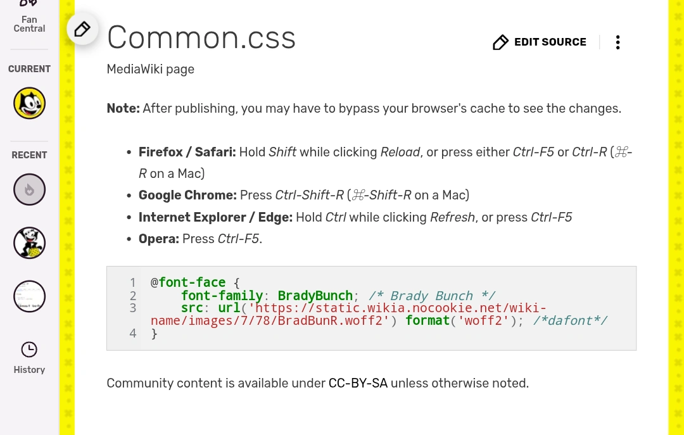Open the current Felix wiki avatar
Screen dimensions: 684x435
click(29, 103)
